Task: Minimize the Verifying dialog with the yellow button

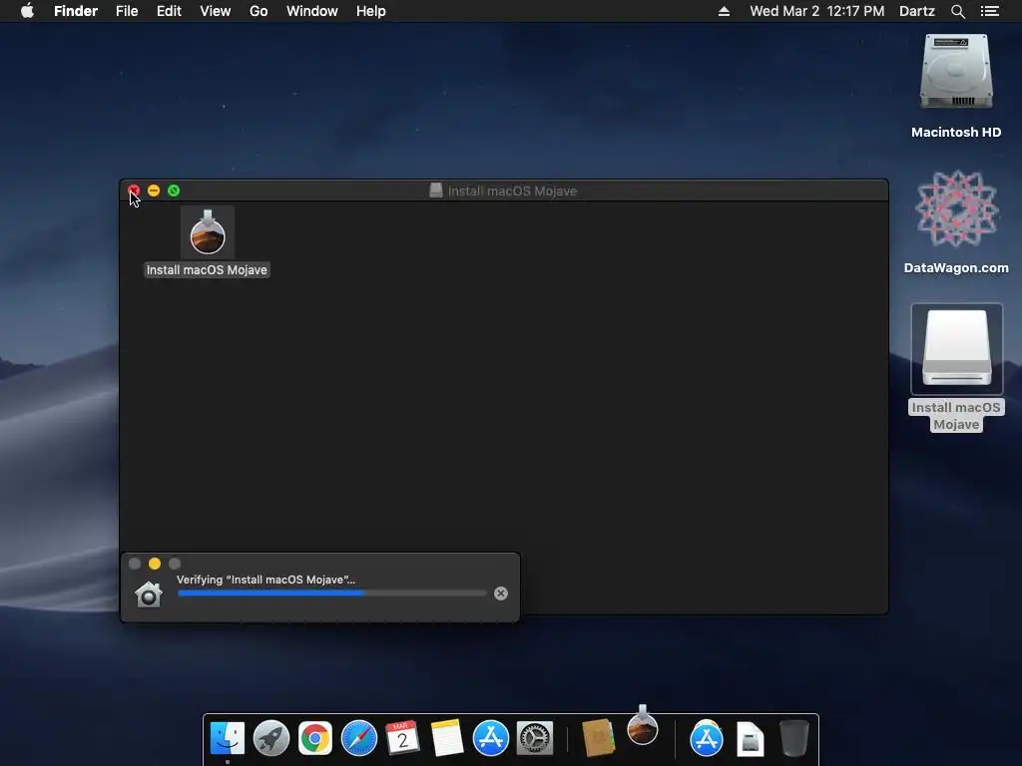Action: [x=155, y=564]
